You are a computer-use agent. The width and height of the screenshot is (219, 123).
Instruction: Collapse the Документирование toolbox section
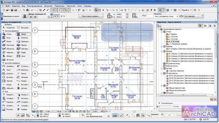3,63
